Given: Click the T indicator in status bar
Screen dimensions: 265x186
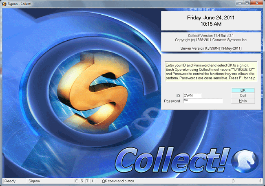Looking at the screenshot, I should (x=87, y=181).
